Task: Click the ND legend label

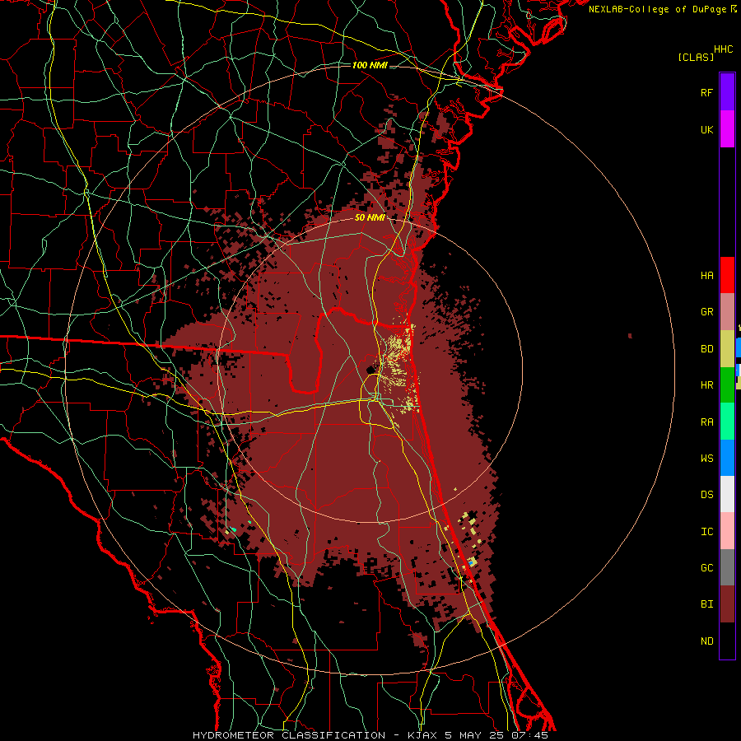Action: (706, 641)
